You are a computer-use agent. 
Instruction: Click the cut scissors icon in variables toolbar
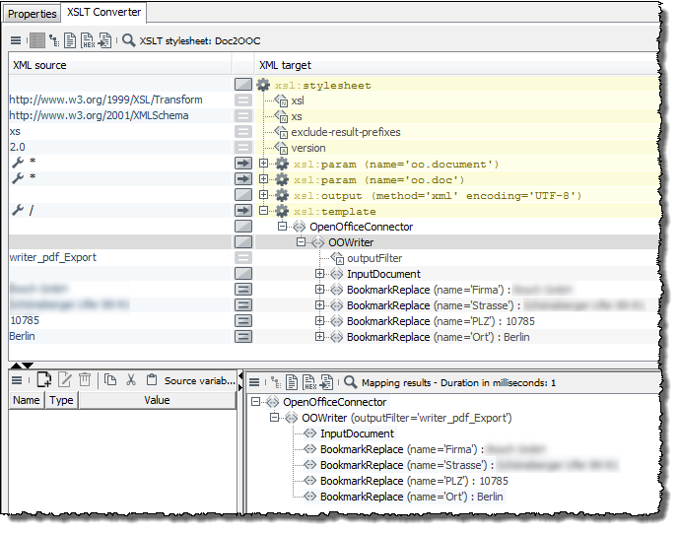tap(130, 380)
